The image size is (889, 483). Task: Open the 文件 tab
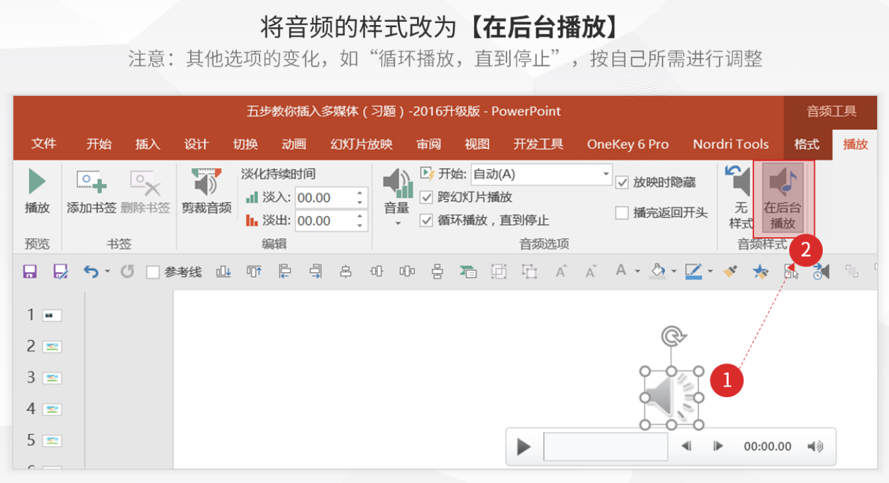pos(44,144)
